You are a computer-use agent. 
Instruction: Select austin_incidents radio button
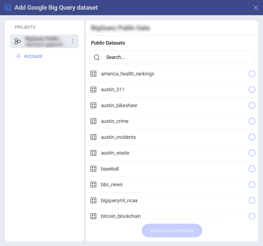click(252, 137)
